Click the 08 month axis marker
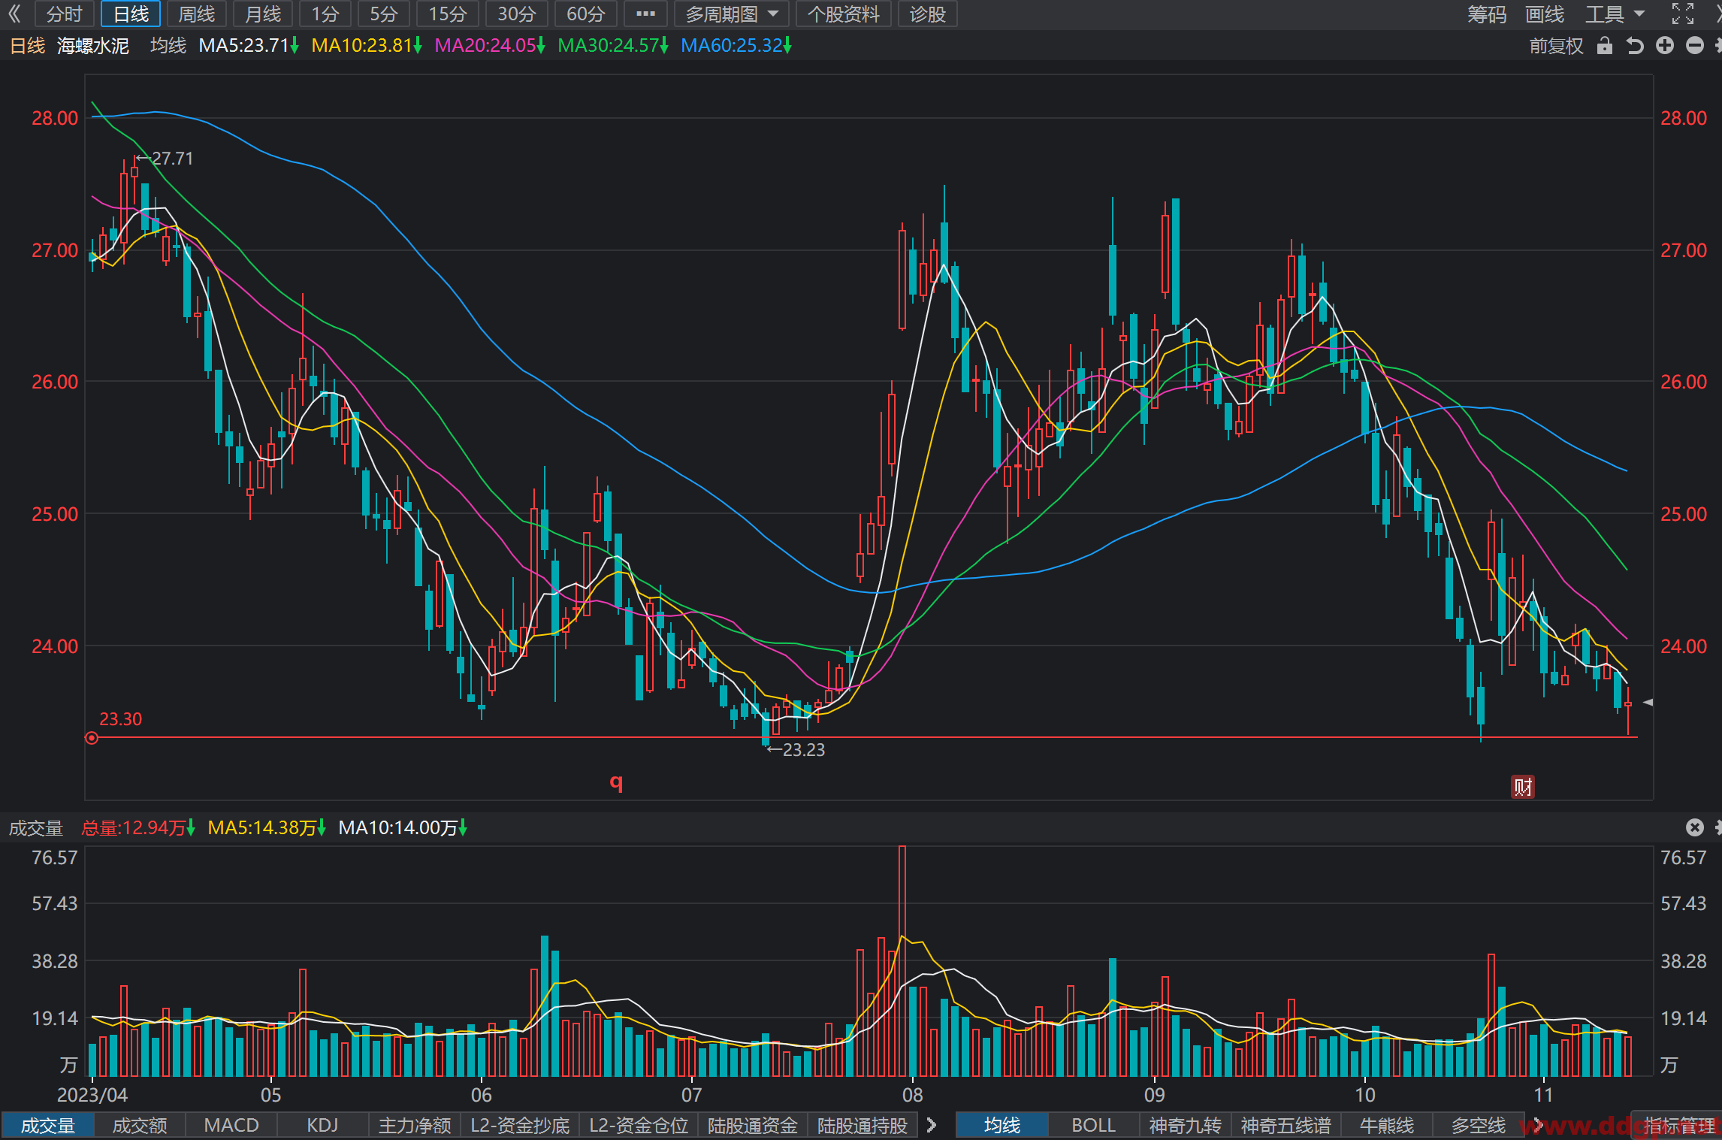Screen dimensions: 1722x1140 click(912, 1095)
